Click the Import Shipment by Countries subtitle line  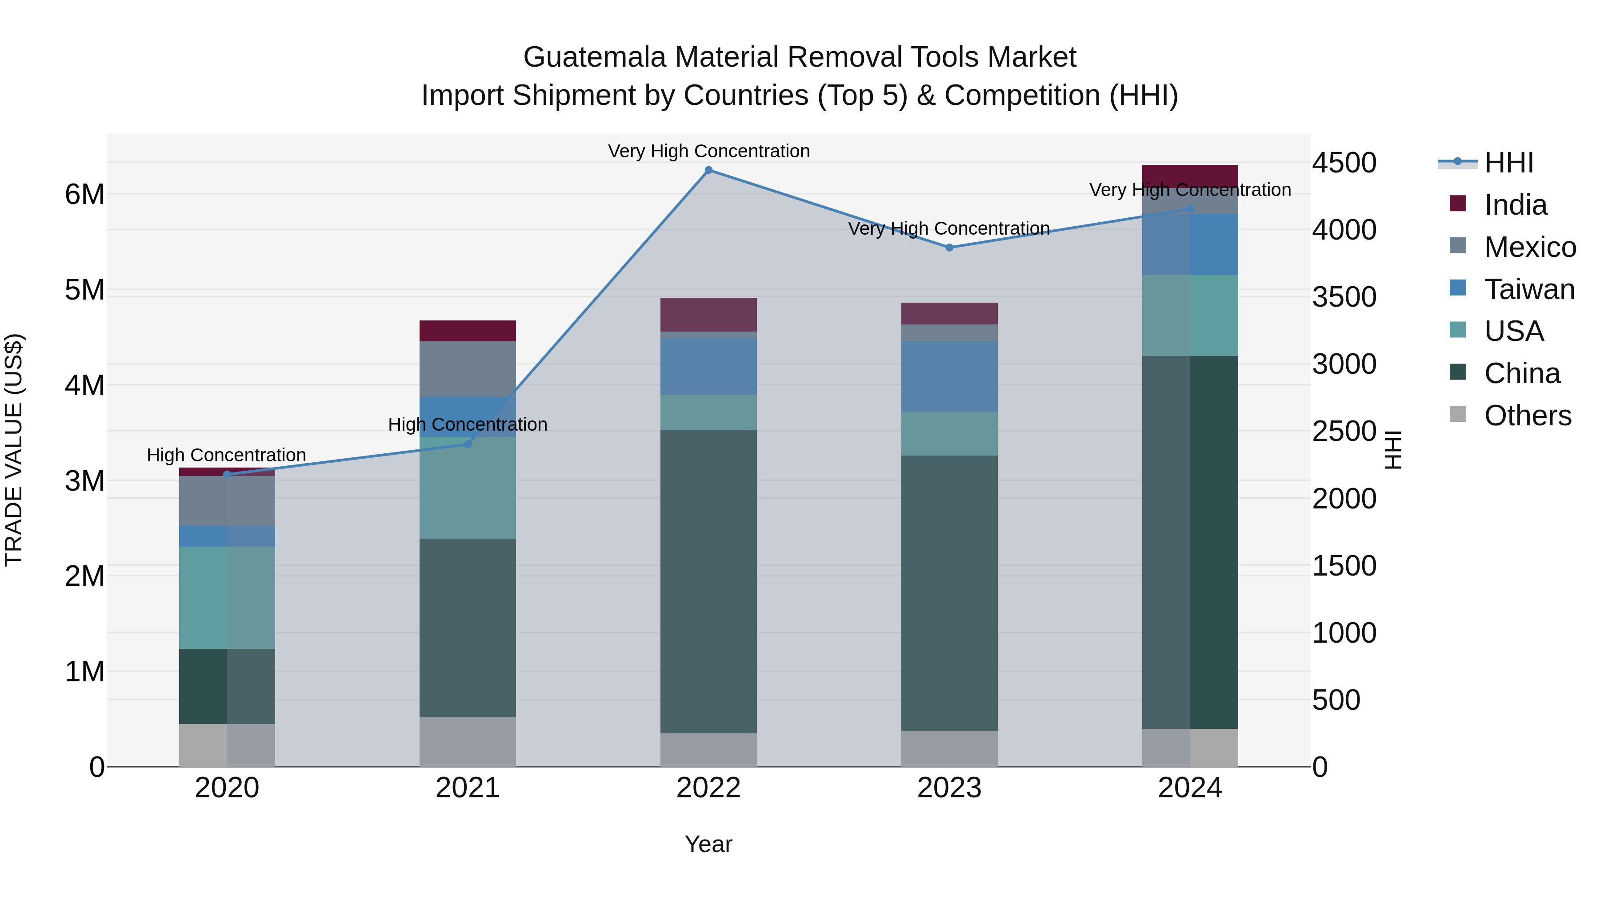pos(800,96)
